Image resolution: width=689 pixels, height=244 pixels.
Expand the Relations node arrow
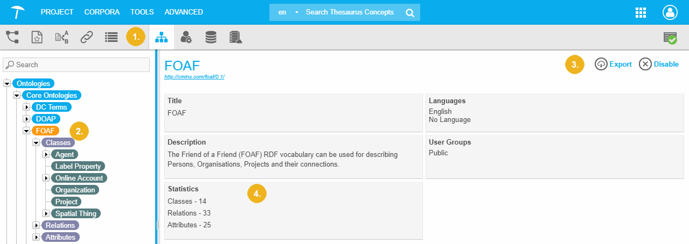[x=36, y=225]
